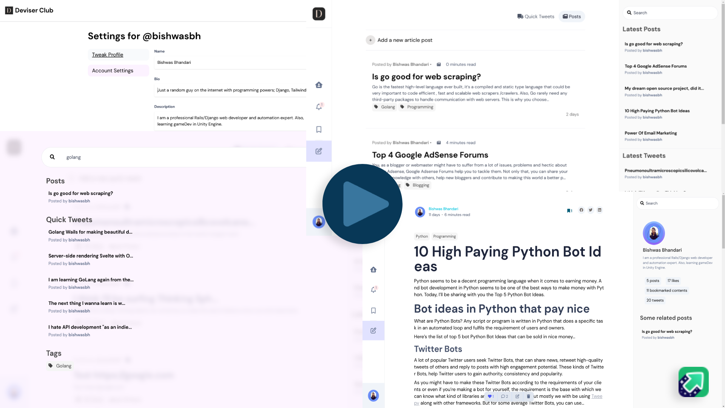Screen dimensions: 725x408
Task: Edit the post with the pencil icon
Action: [517, 396]
